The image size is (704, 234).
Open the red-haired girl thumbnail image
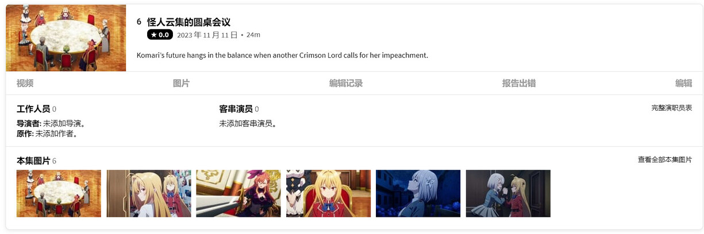click(x=238, y=193)
